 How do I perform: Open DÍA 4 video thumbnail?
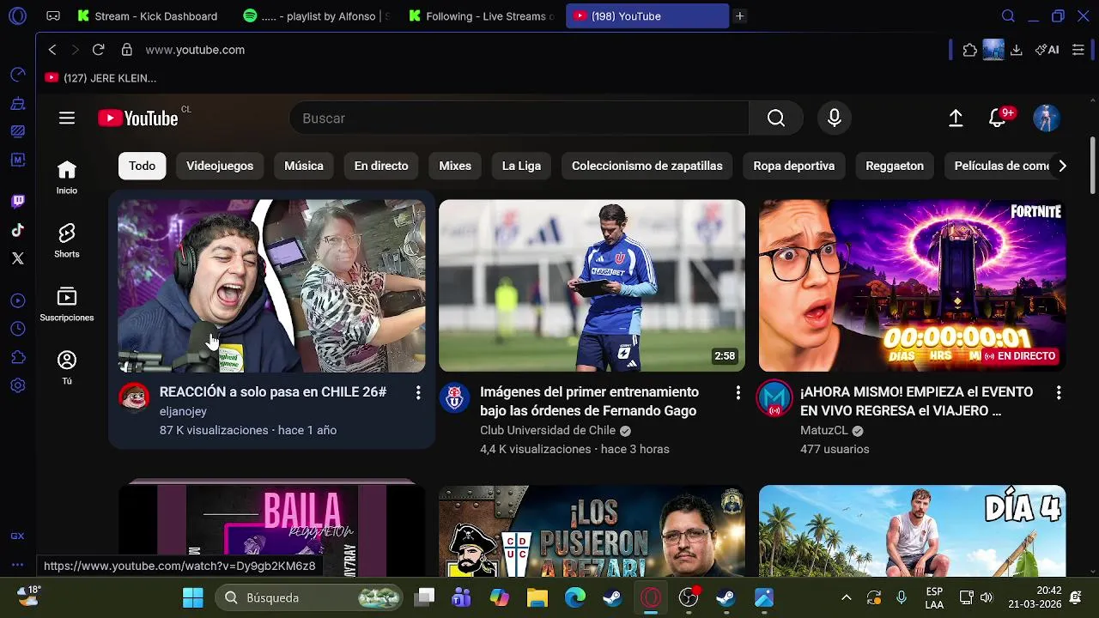pyautogui.click(x=912, y=530)
